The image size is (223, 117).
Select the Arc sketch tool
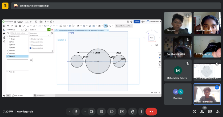[x=40, y=26]
